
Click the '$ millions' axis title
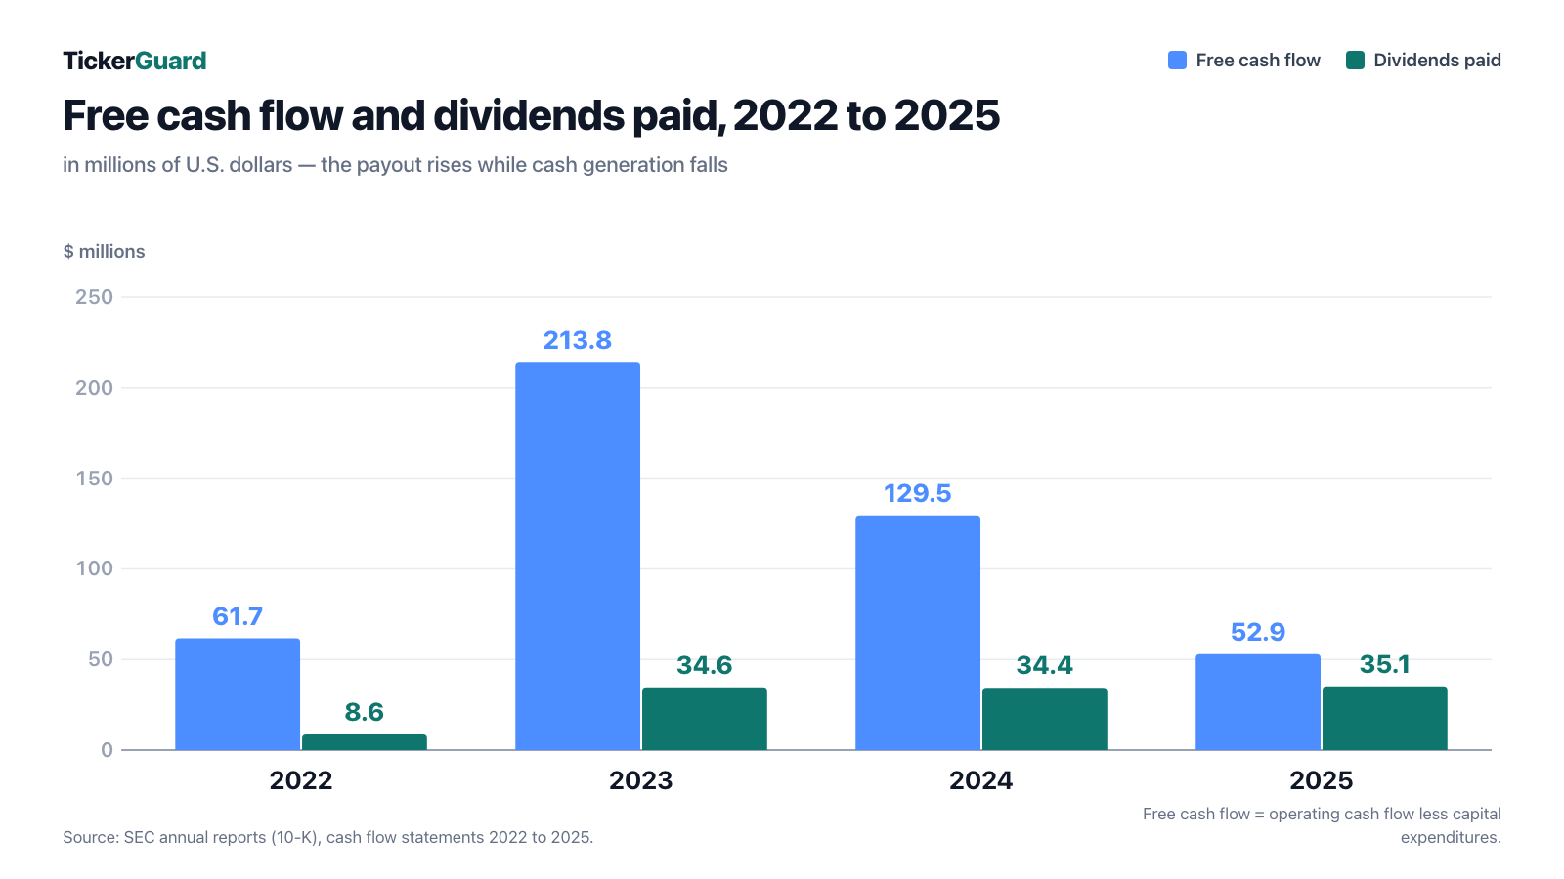click(x=104, y=251)
